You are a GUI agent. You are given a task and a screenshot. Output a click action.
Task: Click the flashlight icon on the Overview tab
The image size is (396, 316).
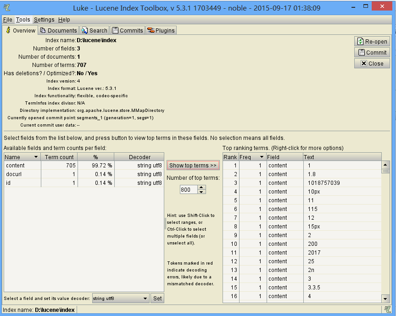coord(8,30)
